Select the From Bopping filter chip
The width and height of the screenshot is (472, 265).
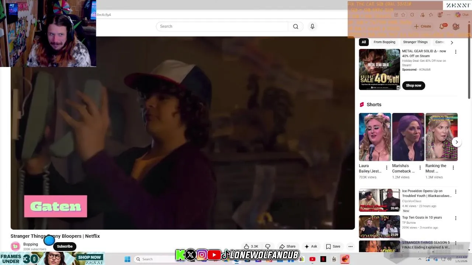tap(384, 42)
